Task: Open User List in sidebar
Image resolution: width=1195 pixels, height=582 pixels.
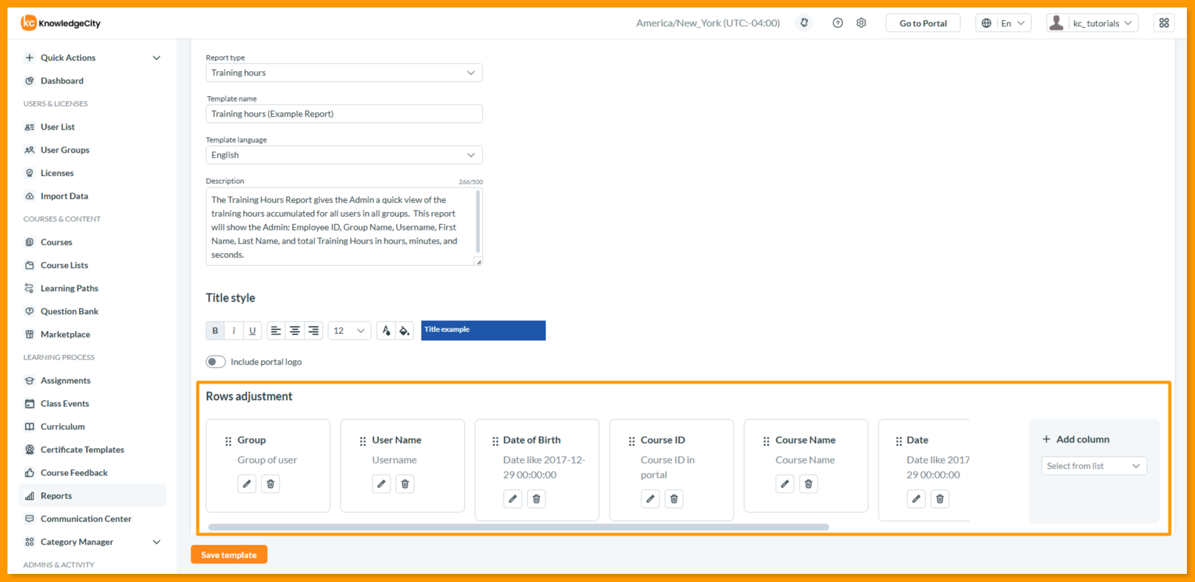Action: coord(57,126)
